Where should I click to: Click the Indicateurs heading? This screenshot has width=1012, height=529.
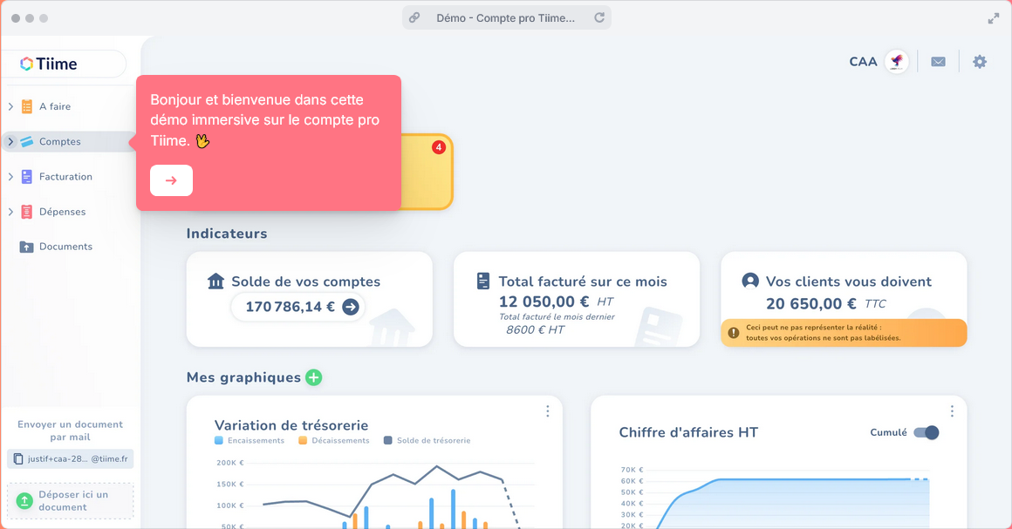[x=227, y=234]
